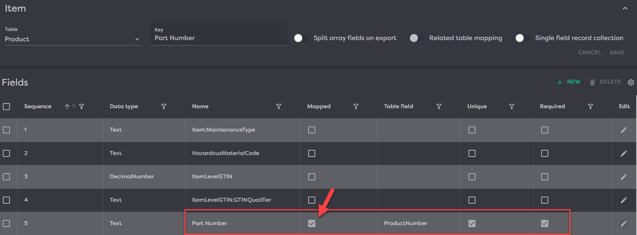Screen dimensions: 637x235
Task: Click the fields table settings gear icon
Action: tap(631, 82)
